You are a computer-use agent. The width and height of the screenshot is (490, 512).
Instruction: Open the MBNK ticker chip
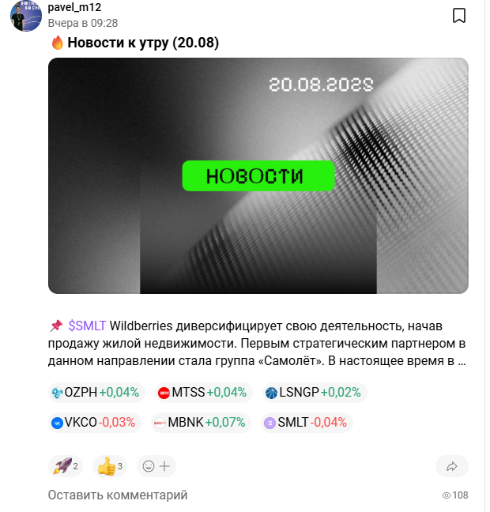pos(201,423)
